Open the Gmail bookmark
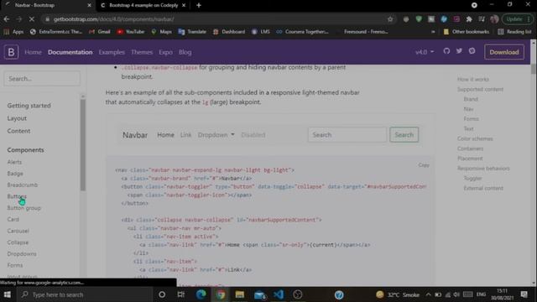This screenshot has width=537, height=302. click(x=100, y=32)
